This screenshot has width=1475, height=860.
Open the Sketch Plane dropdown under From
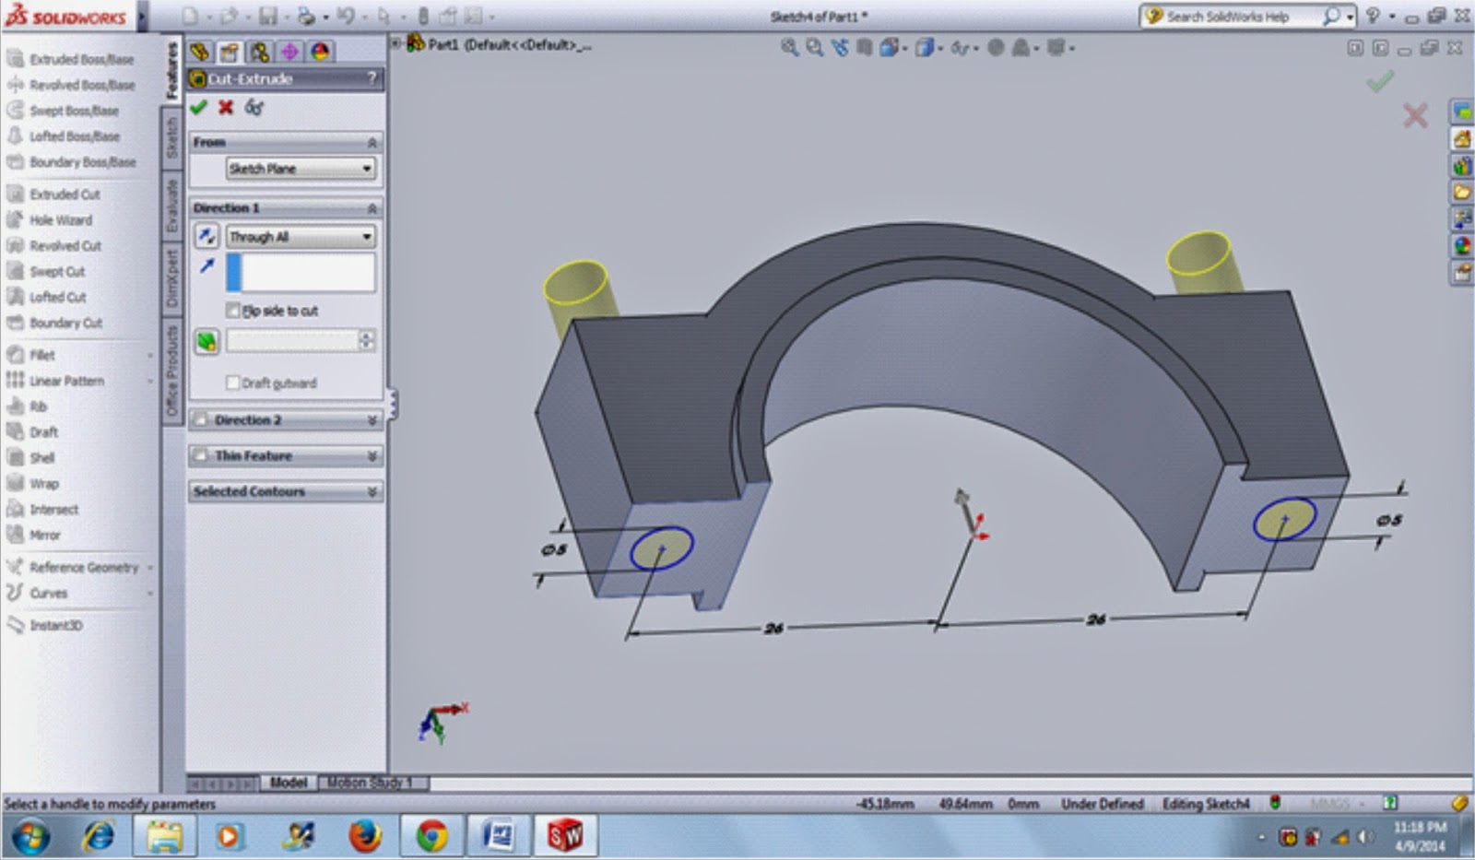tap(366, 169)
